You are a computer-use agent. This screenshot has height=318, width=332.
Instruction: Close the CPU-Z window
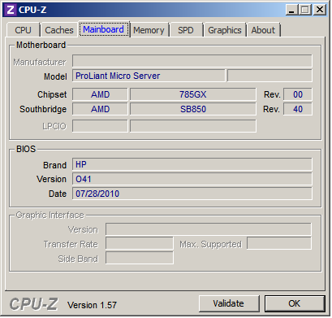(320, 11)
